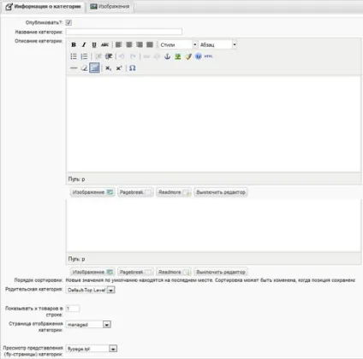Apply italic formatting in the editor
Image resolution: width=363 pixels, height=359 pixels.
click(x=84, y=44)
